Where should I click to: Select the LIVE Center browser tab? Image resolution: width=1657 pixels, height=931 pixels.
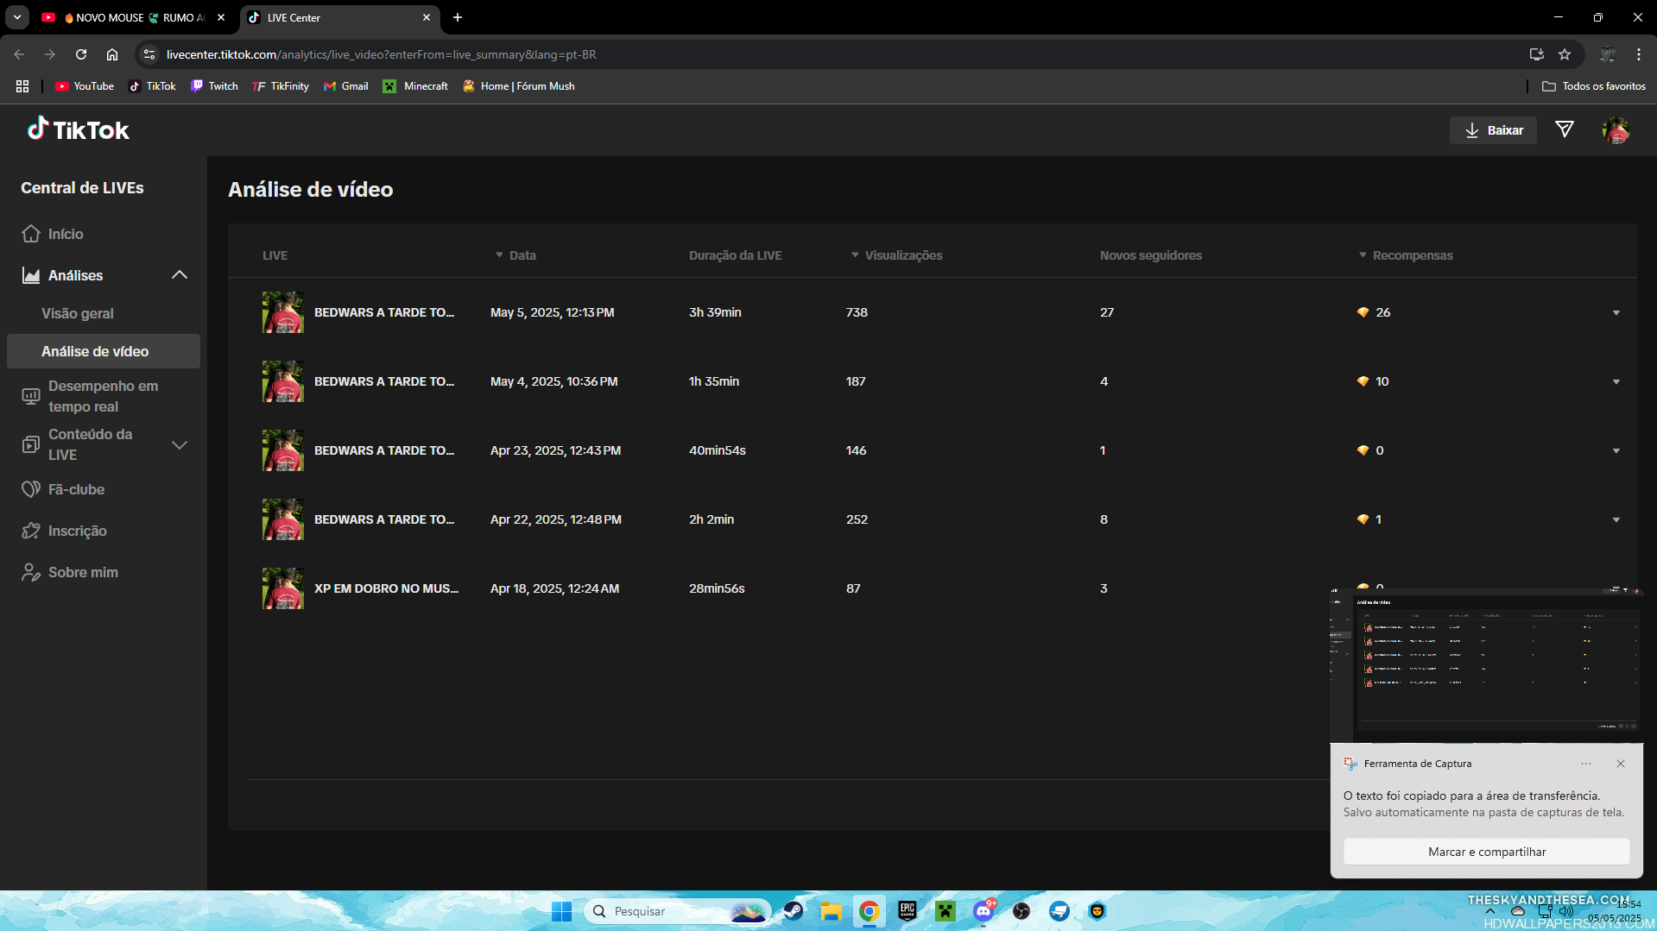pyautogui.click(x=338, y=17)
